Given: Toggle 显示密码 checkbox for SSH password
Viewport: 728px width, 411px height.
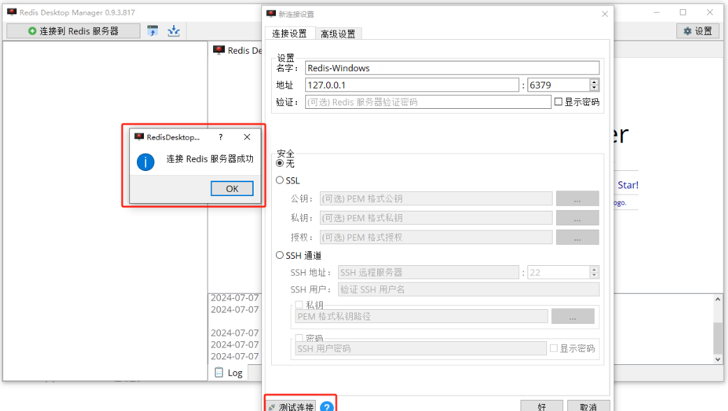Looking at the screenshot, I should (554, 348).
